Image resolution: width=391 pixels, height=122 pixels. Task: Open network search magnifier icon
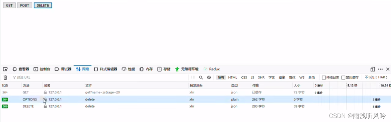tap(201, 77)
